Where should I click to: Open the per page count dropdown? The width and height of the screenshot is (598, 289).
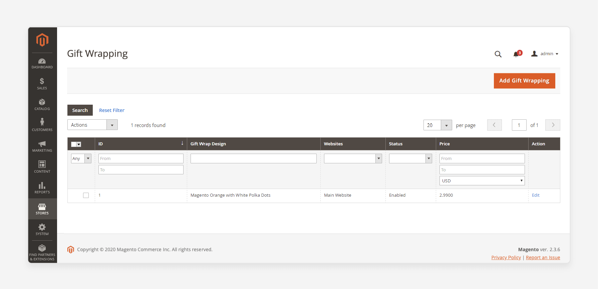tap(437, 125)
